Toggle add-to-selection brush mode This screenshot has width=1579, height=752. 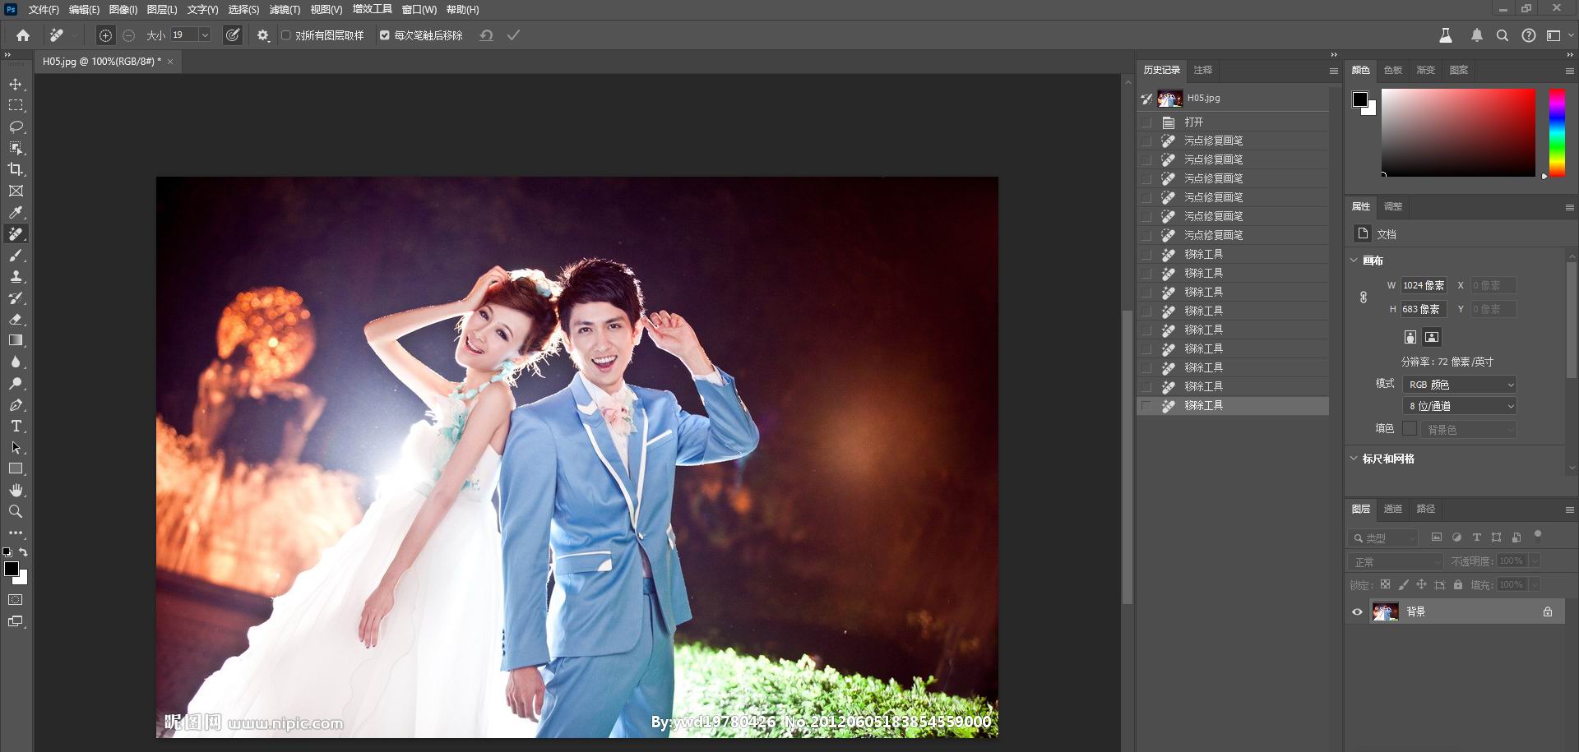tap(105, 35)
